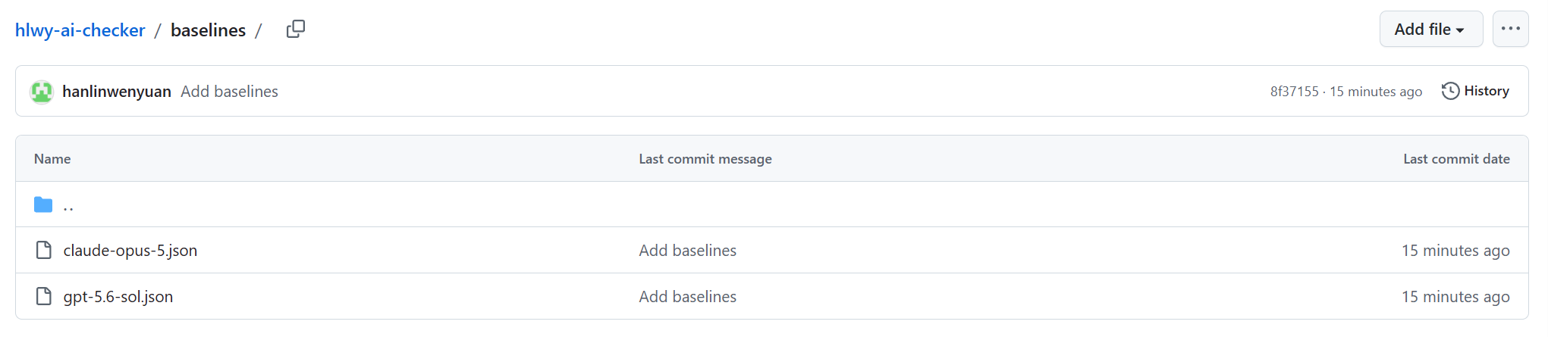Click the Last commit date column header
Screen dimensions: 1548x337
[x=1456, y=159]
